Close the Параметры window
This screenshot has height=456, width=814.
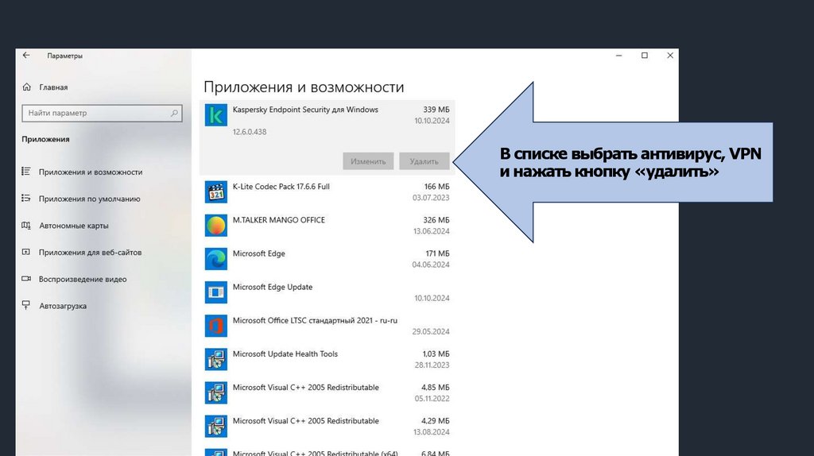(669, 56)
